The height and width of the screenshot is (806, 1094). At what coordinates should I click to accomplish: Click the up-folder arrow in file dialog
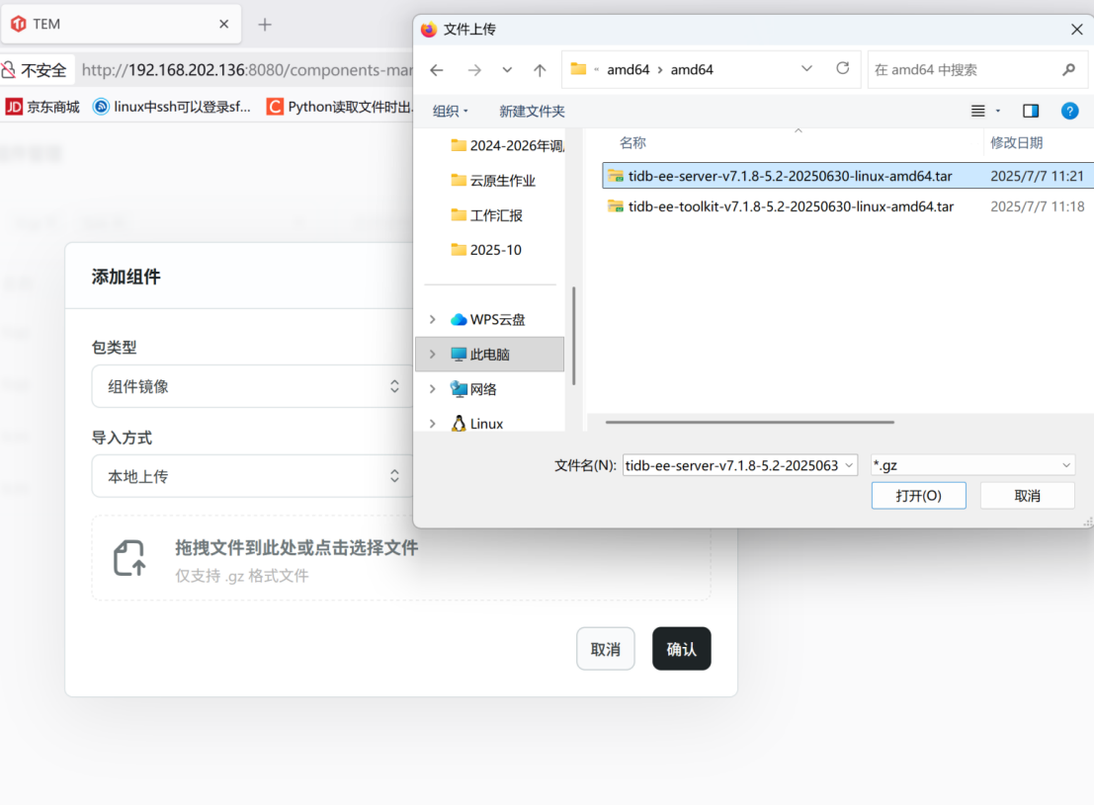tap(540, 70)
